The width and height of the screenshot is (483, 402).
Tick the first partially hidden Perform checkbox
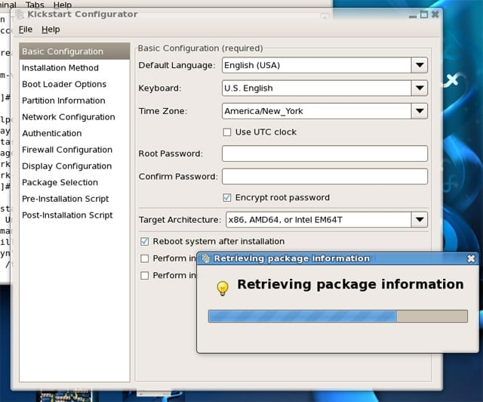[144, 258]
